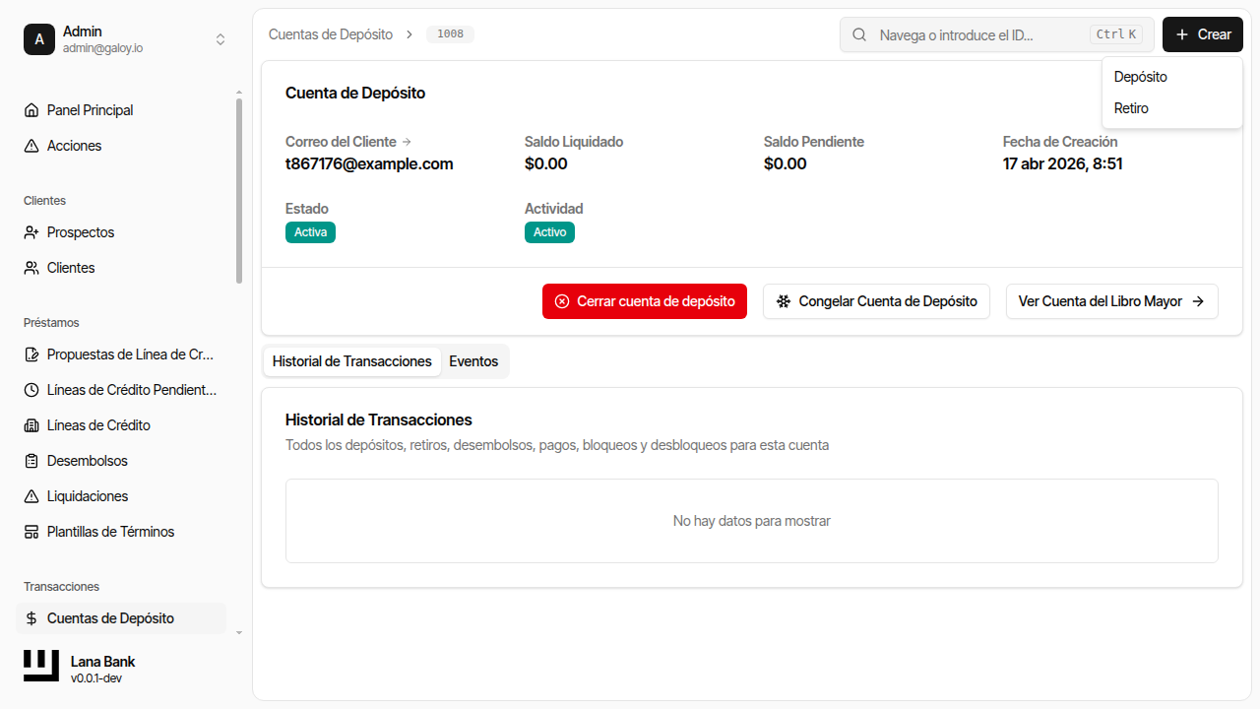Image resolution: width=1260 pixels, height=709 pixels.
Task: Click the Lana Bank logo
Action: coord(41,667)
